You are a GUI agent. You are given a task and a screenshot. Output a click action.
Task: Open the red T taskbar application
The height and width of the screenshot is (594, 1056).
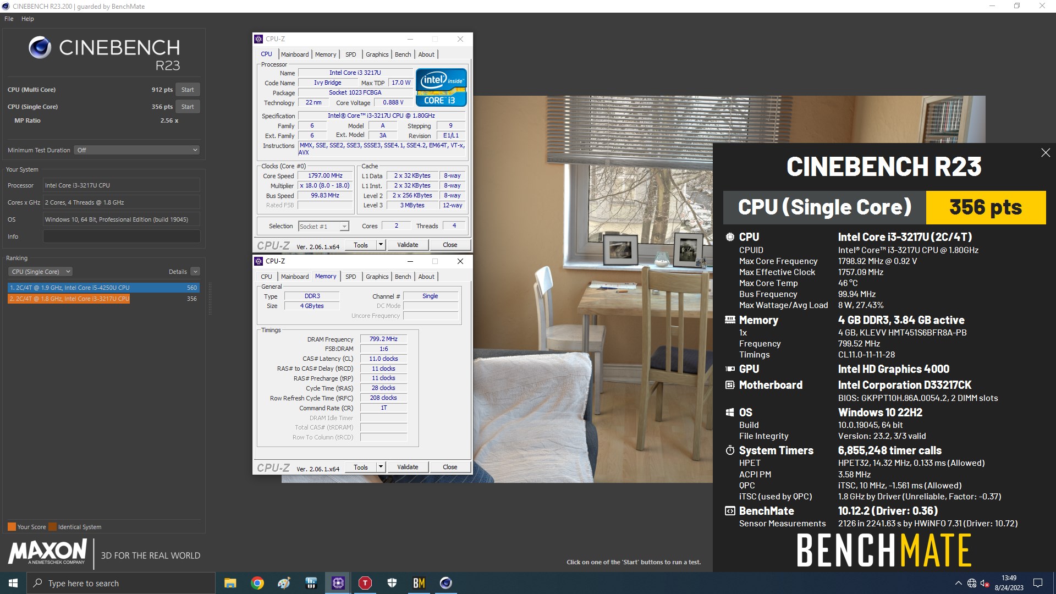(365, 583)
